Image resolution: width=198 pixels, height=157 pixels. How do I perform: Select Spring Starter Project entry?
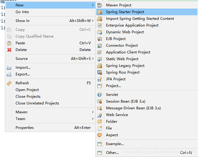tap(147, 12)
